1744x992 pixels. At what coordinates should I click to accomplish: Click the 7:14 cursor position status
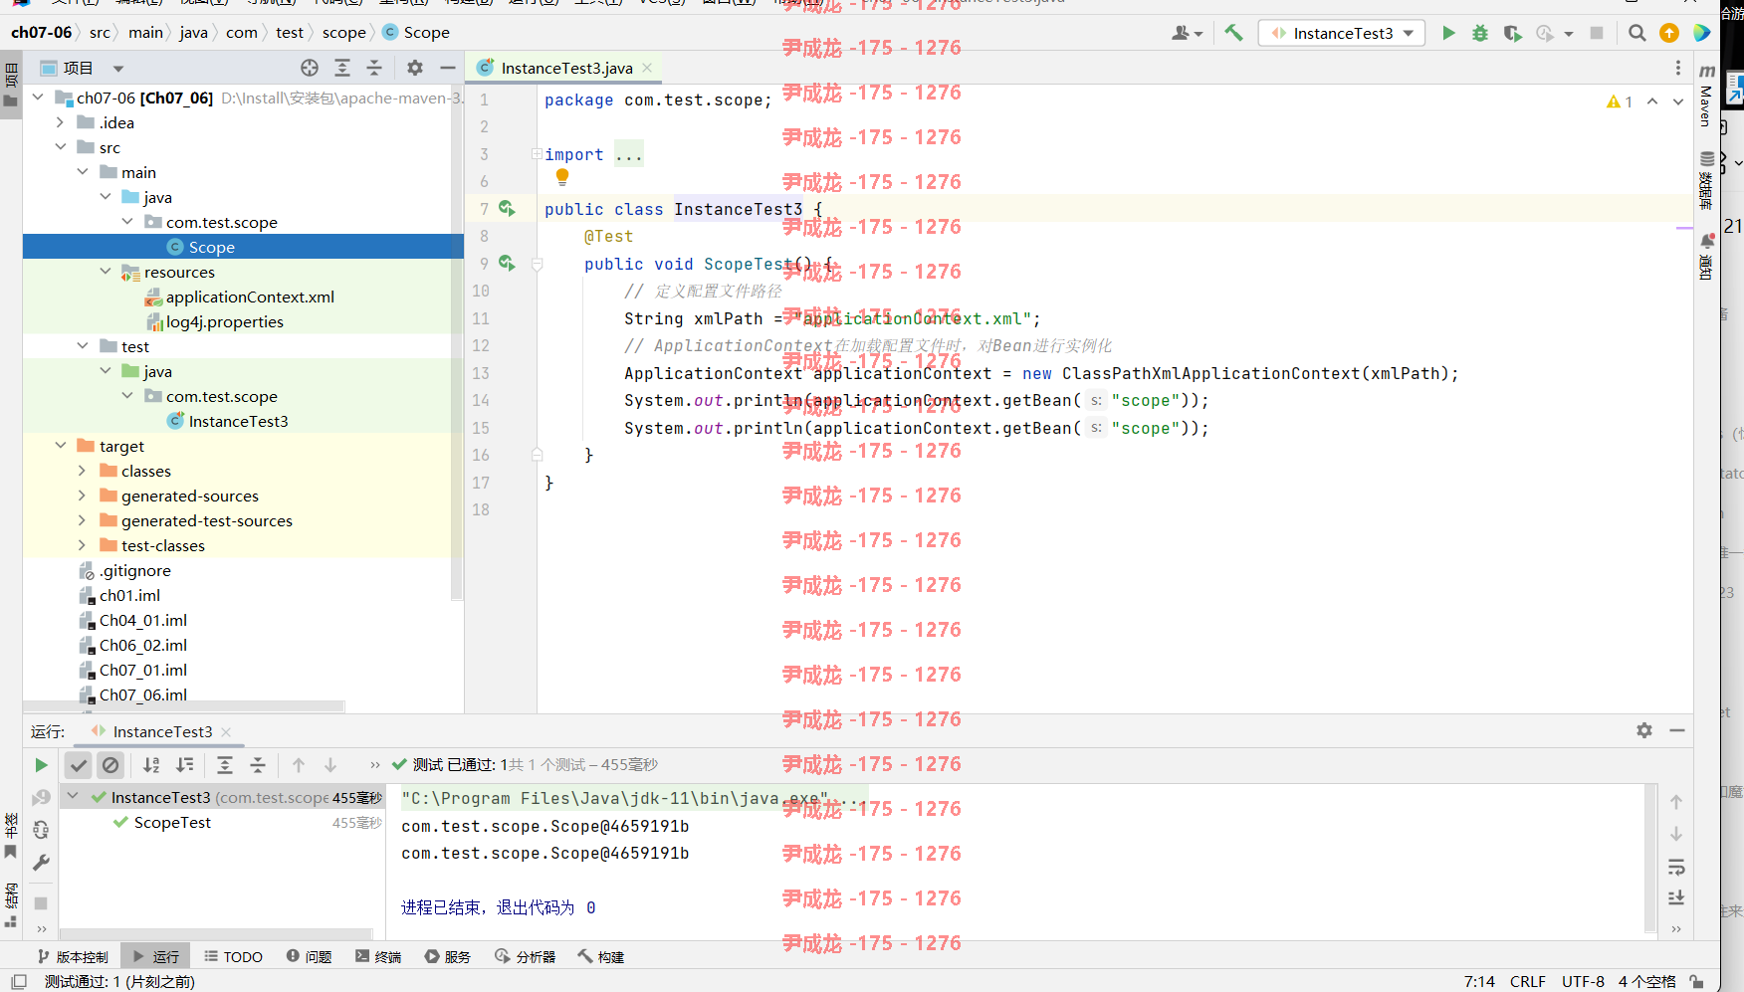[x=1479, y=981]
